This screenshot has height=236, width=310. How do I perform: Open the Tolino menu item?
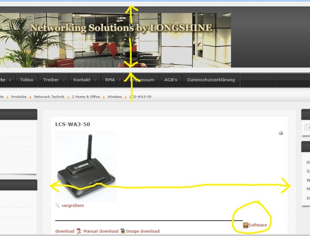pyautogui.click(x=26, y=80)
